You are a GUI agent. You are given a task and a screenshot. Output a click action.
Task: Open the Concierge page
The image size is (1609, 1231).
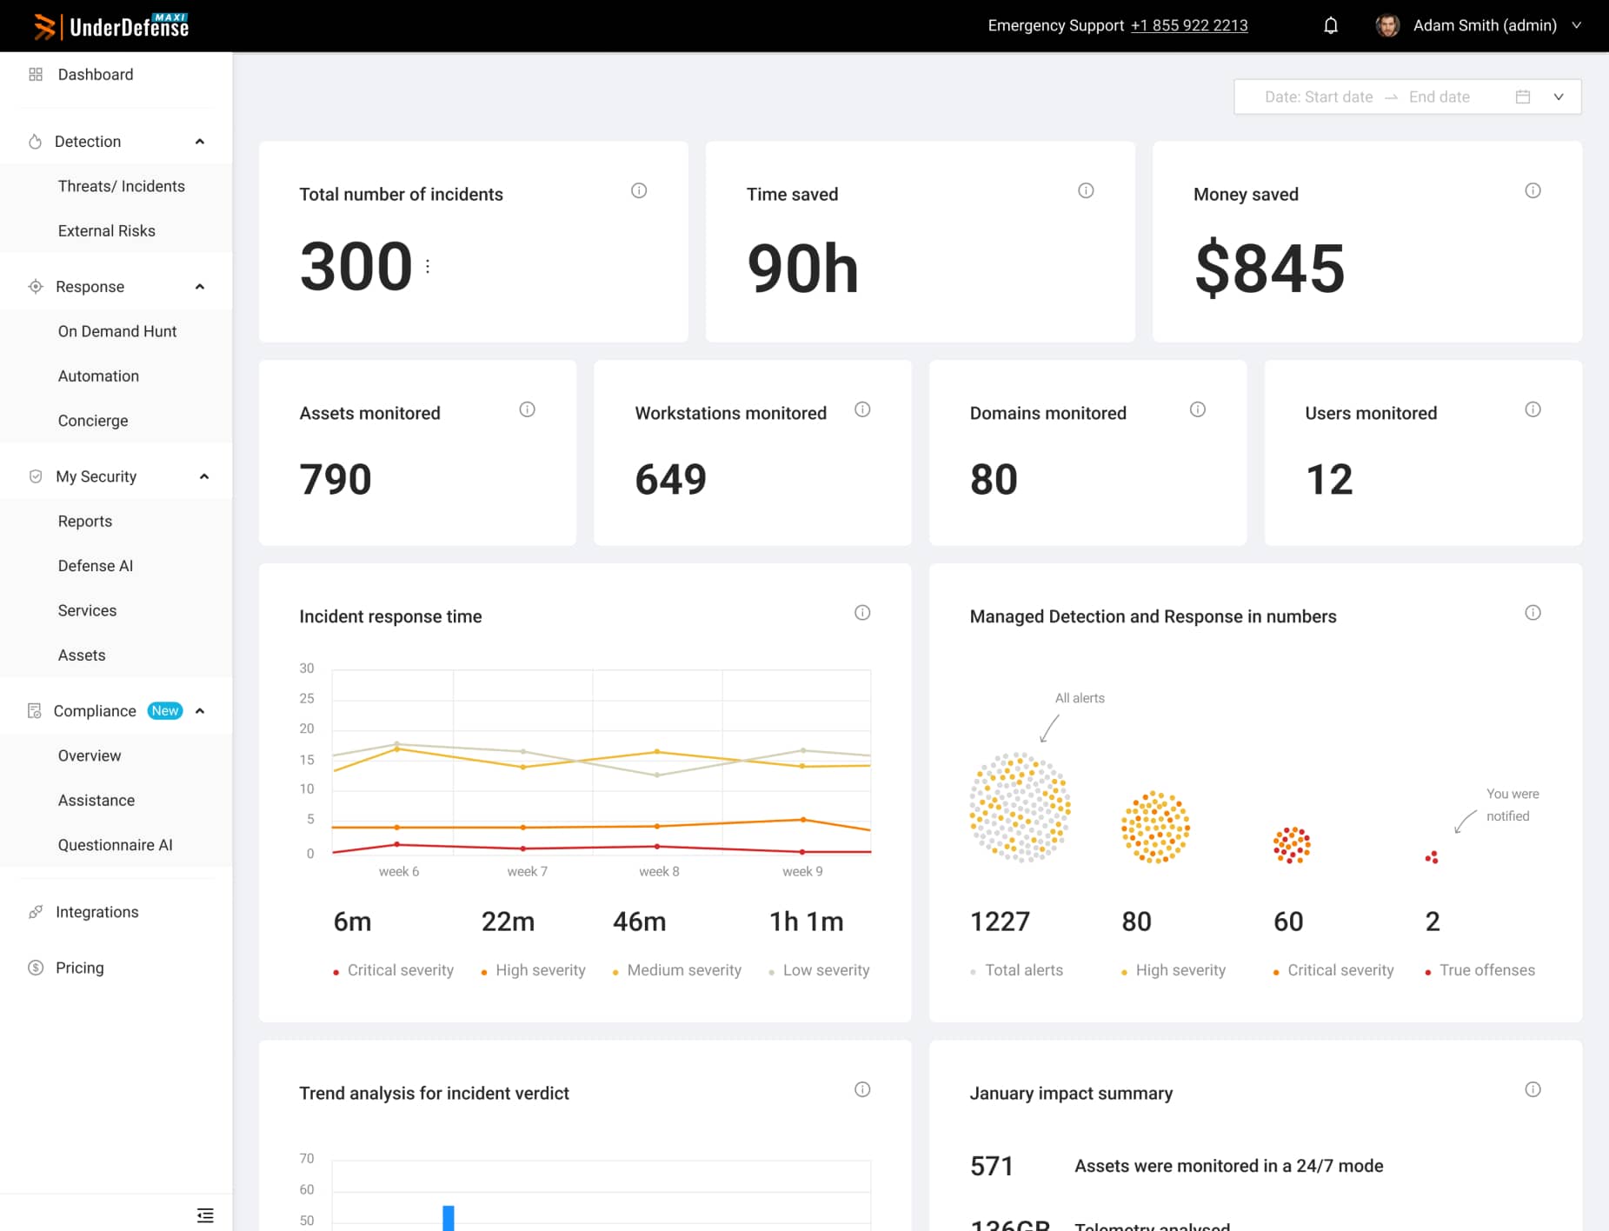(x=92, y=421)
